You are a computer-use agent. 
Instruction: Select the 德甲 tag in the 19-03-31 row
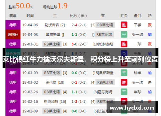click(13, 44)
